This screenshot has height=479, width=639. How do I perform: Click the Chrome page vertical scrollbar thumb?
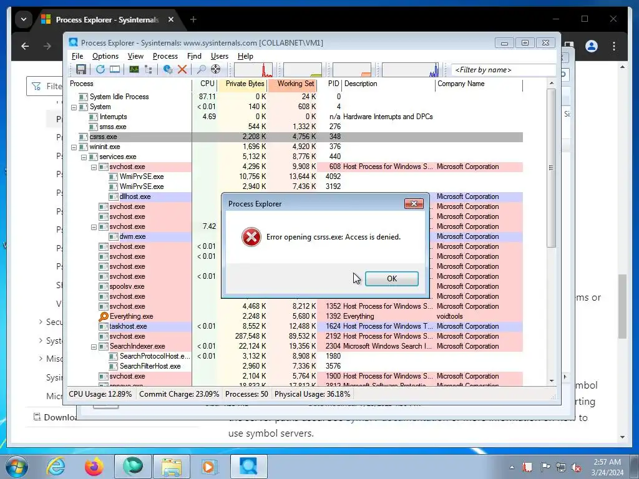tap(622, 306)
